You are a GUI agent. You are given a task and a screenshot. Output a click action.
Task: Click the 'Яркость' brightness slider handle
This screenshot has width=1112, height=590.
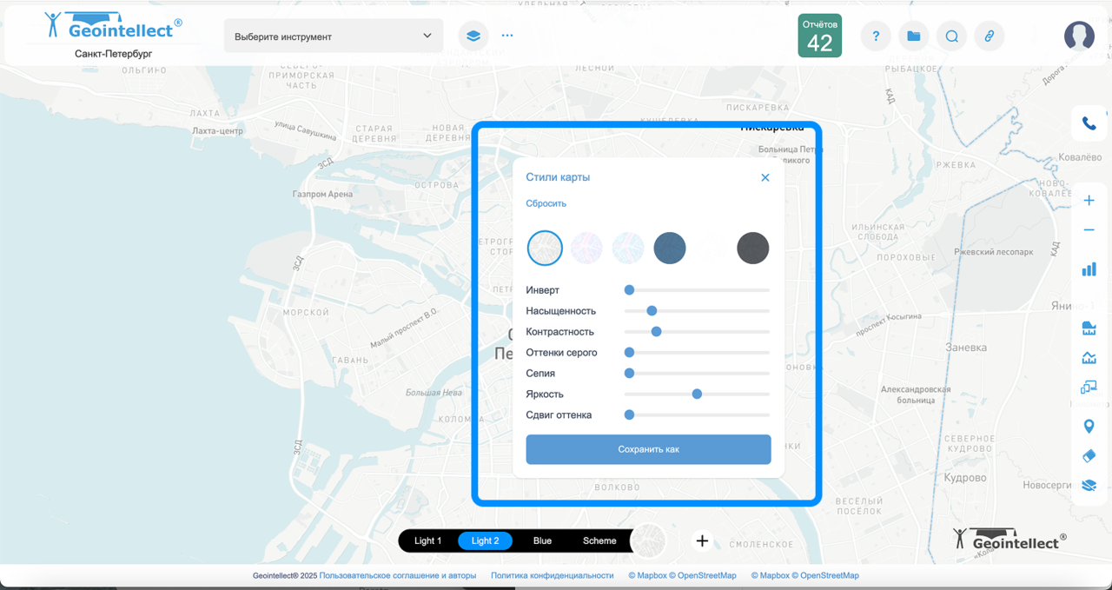coord(697,394)
